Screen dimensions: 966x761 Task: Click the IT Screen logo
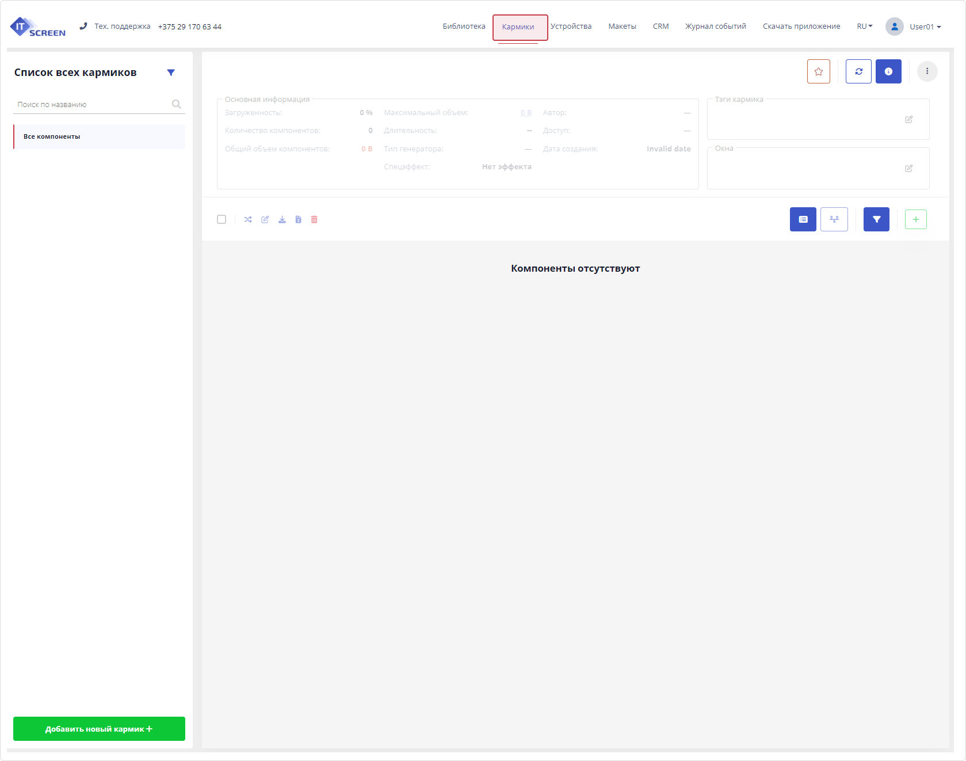pos(37,26)
